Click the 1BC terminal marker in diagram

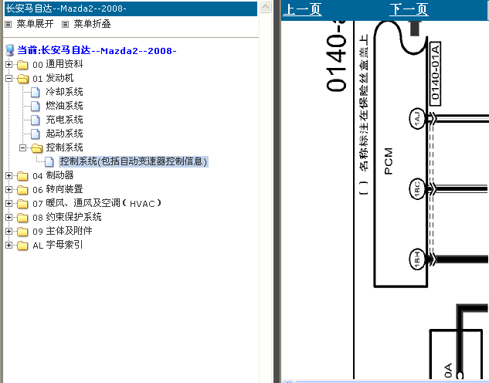click(x=417, y=188)
